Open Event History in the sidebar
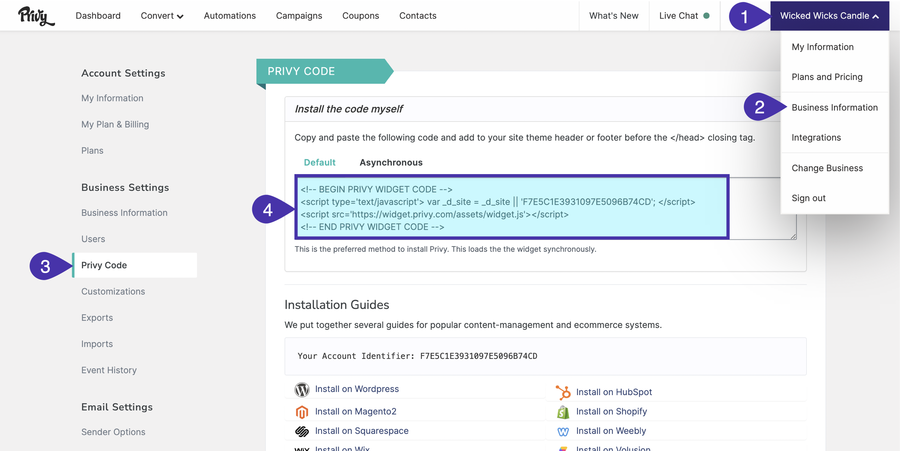This screenshot has height=451, width=900. click(x=109, y=370)
